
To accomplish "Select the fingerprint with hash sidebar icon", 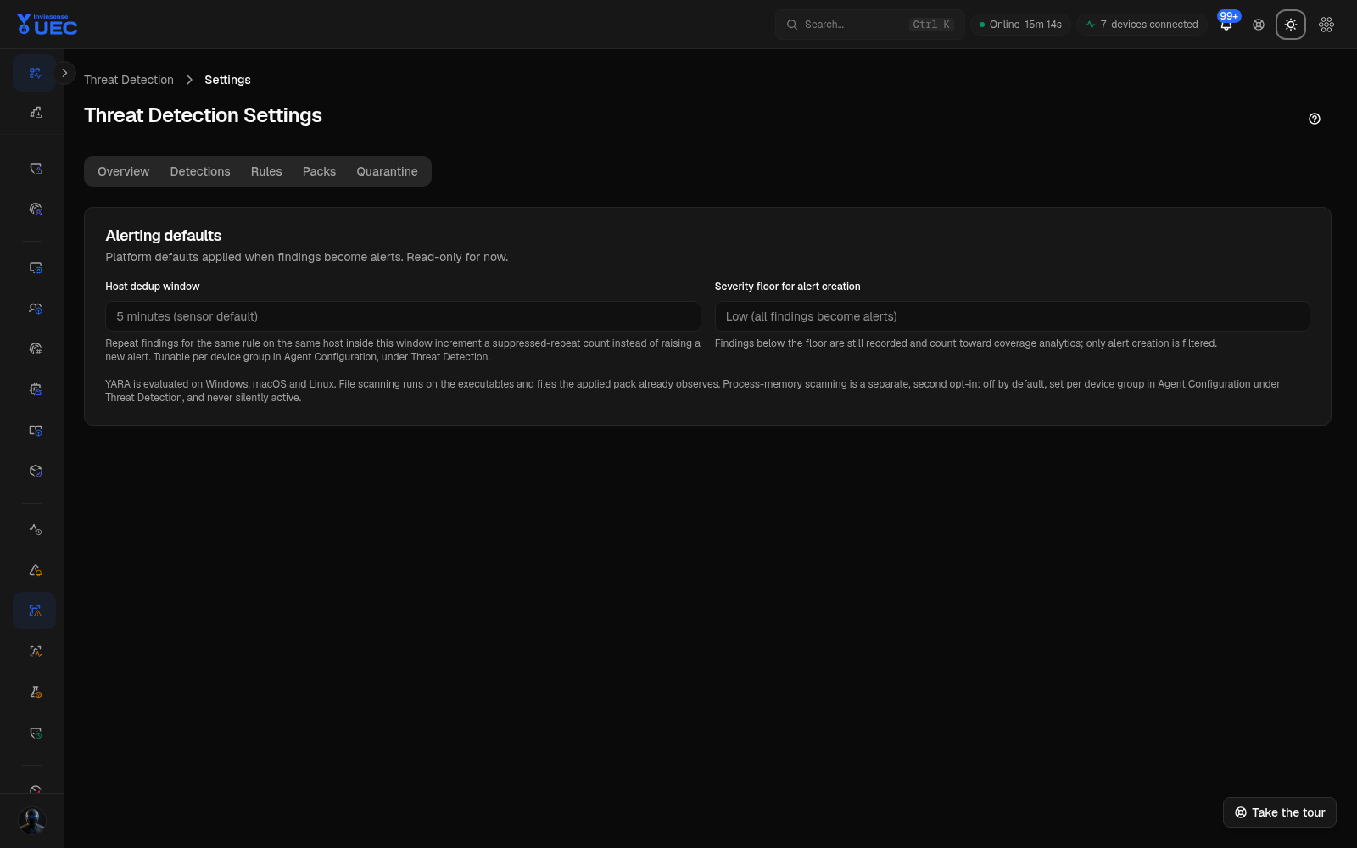I will coord(35,349).
